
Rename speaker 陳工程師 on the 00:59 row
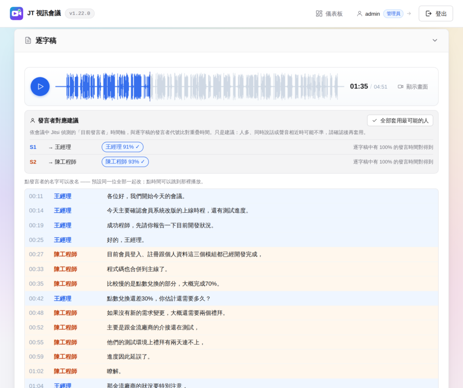tap(66, 357)
